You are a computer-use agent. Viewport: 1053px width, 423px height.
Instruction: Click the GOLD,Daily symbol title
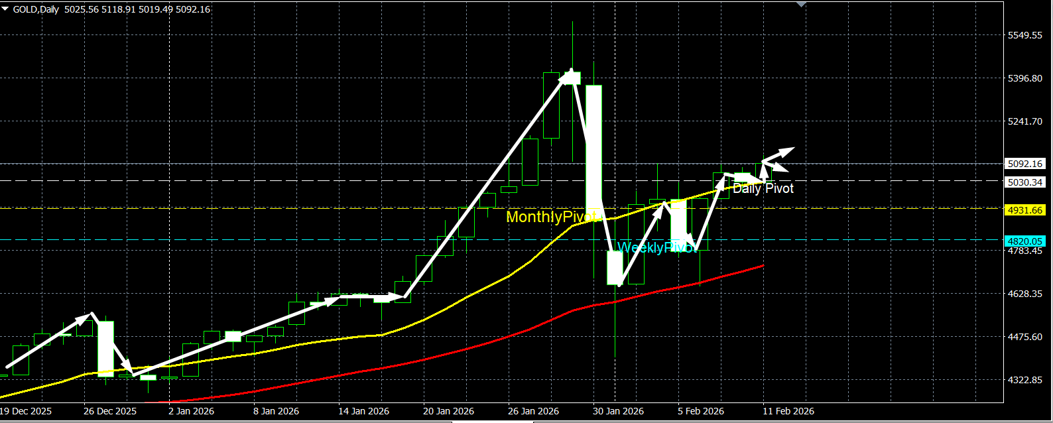[36, 9]
